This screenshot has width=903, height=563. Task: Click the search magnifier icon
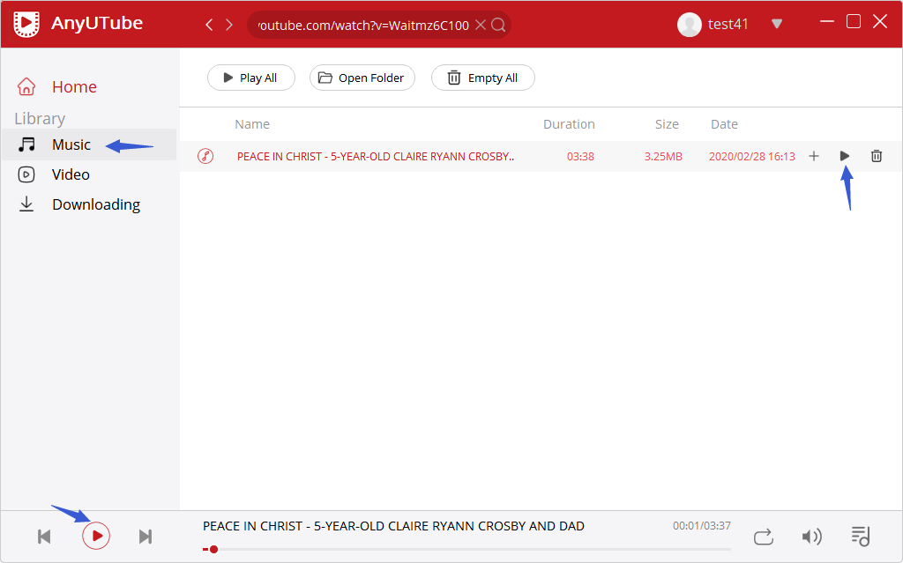click(499, 25)
